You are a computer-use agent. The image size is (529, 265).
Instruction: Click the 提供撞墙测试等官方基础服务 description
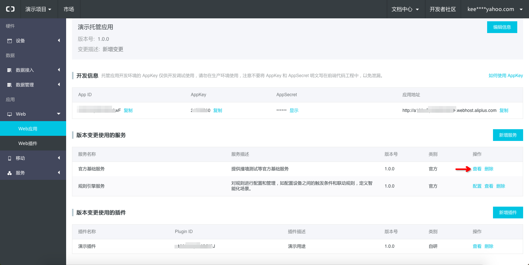[x=260, y=169]
